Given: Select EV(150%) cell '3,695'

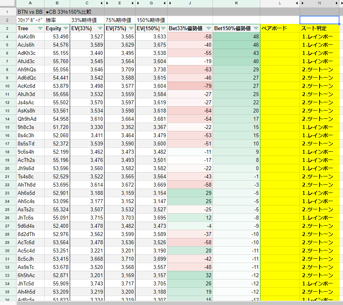Looking at the screenshot, I should 151,218.
